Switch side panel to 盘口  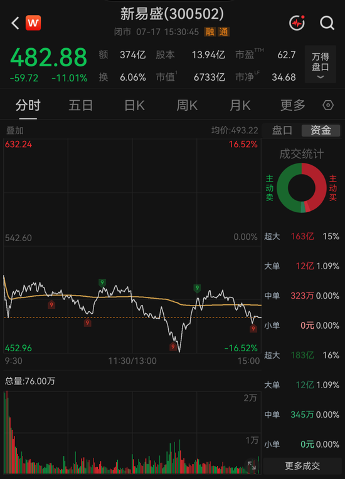(282, 130)
